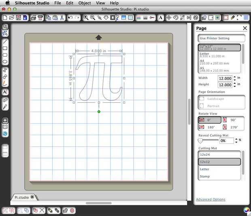Open the blue Online Store icon
The image size is (251, 216).
[5, 133]
